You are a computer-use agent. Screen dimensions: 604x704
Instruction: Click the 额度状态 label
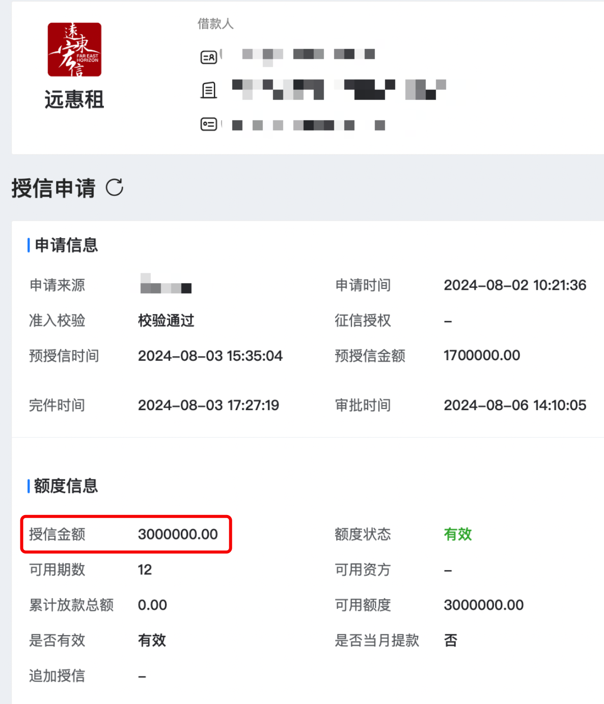[x=363, y=534]
